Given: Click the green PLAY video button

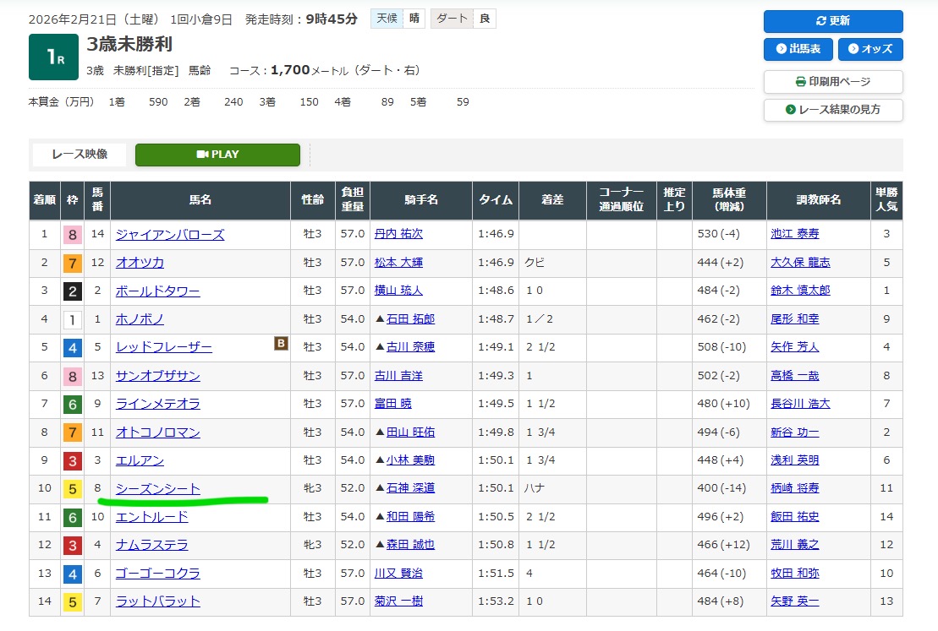Looking at the screenshot, I should click(x=217, y=155).
